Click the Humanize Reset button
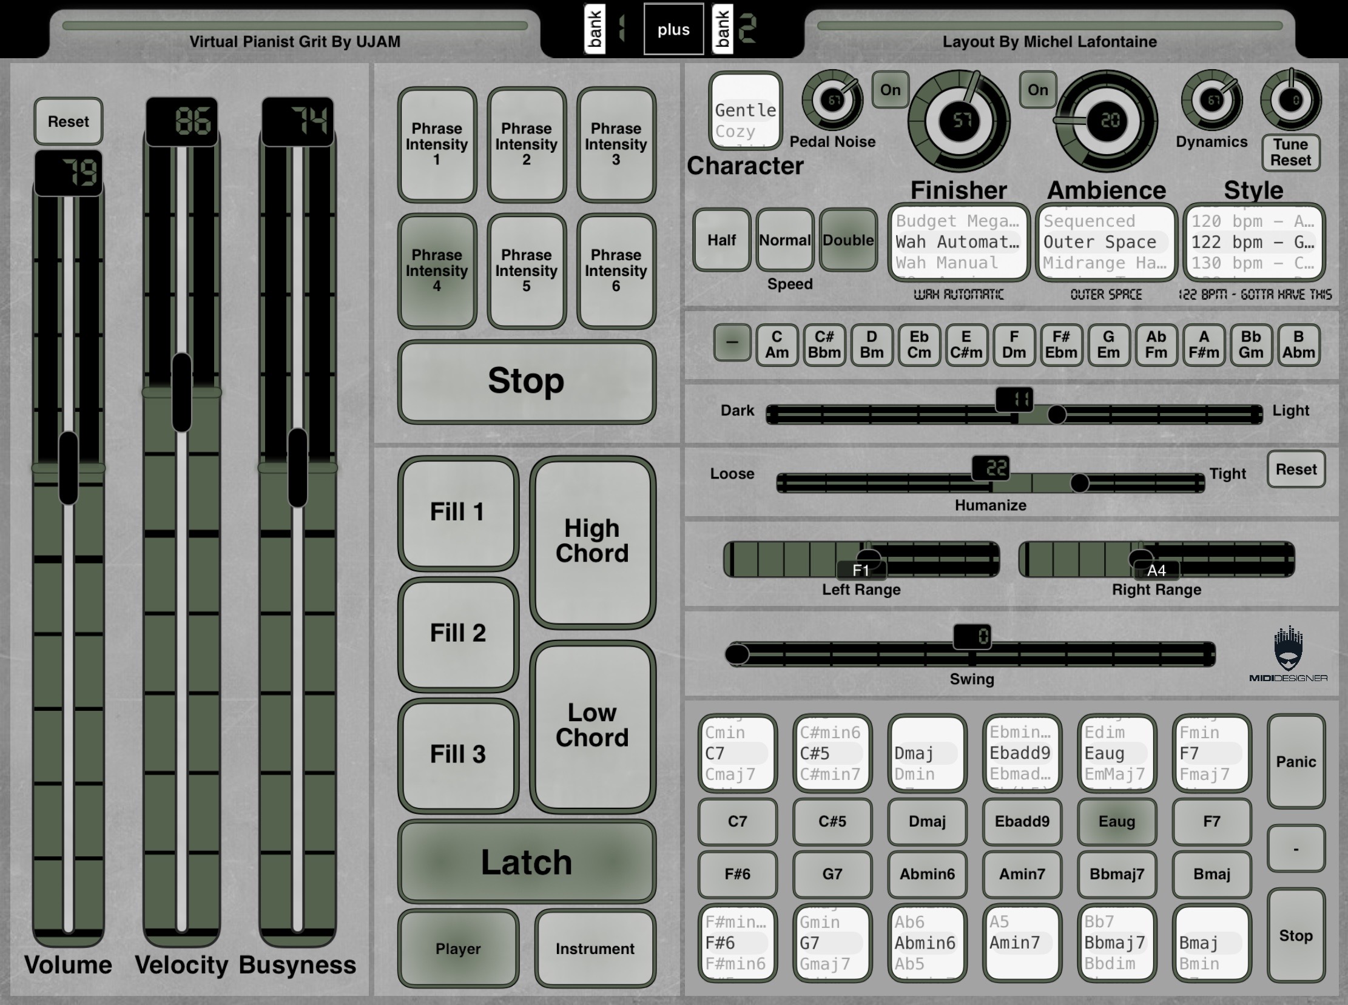The width and height of the screenshot is (1348, 1005). pos(1296,469)
